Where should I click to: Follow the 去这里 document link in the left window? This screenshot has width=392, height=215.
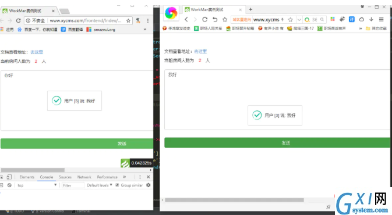pyautogui.click(x=37, y=52)
